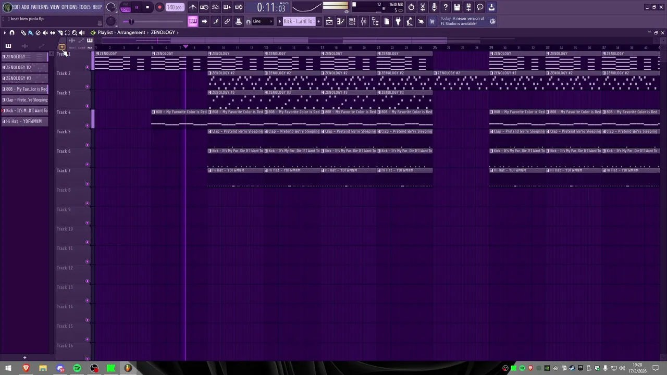Image resolution: width=667 pixels, height=375 pixels.
Task: Click the main pitch knob
Action: [111, 21]
